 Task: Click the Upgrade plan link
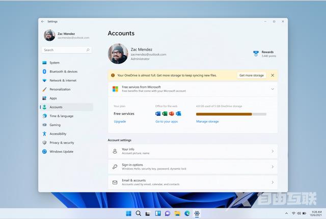[120, 121]
